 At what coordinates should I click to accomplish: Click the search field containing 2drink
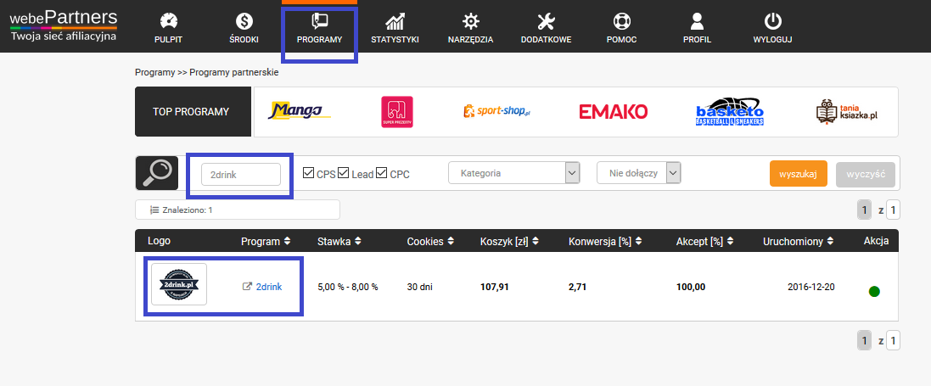click(241, 174)
